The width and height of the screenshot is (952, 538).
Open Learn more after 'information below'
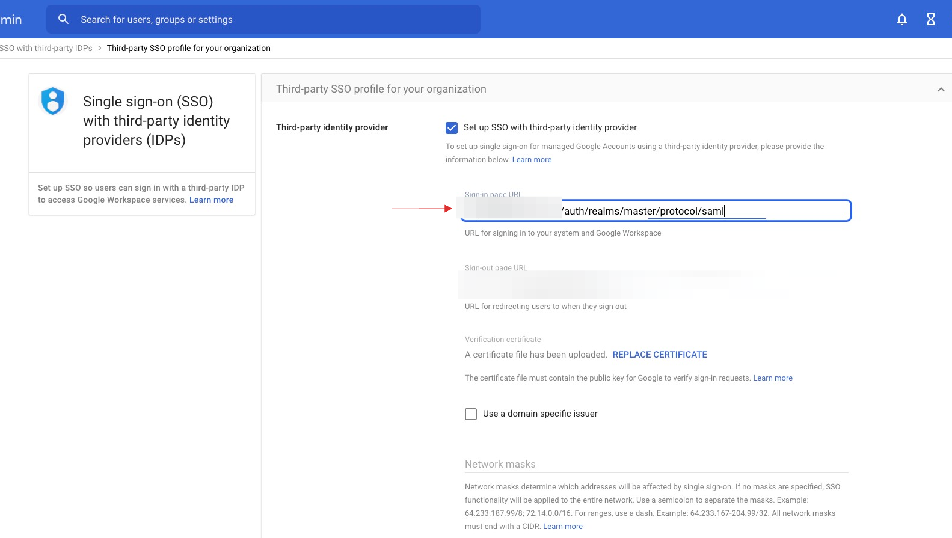pyautogui.click(x=532, y=160)
